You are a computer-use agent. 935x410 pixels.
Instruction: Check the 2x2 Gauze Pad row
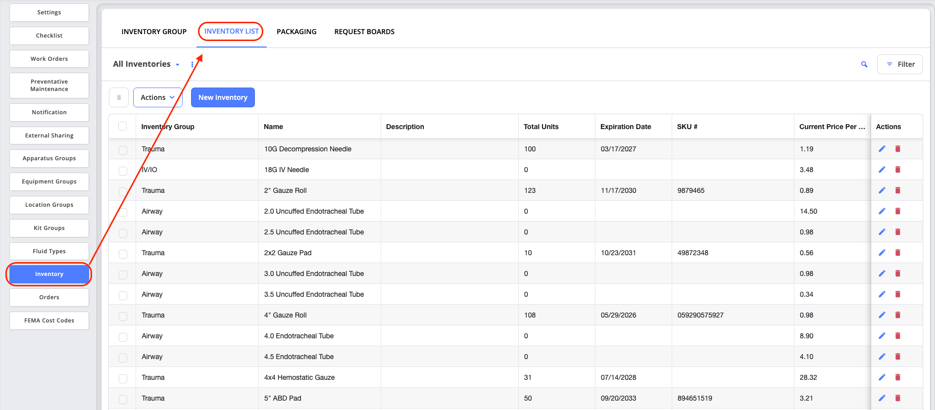[x=123, y=254]
